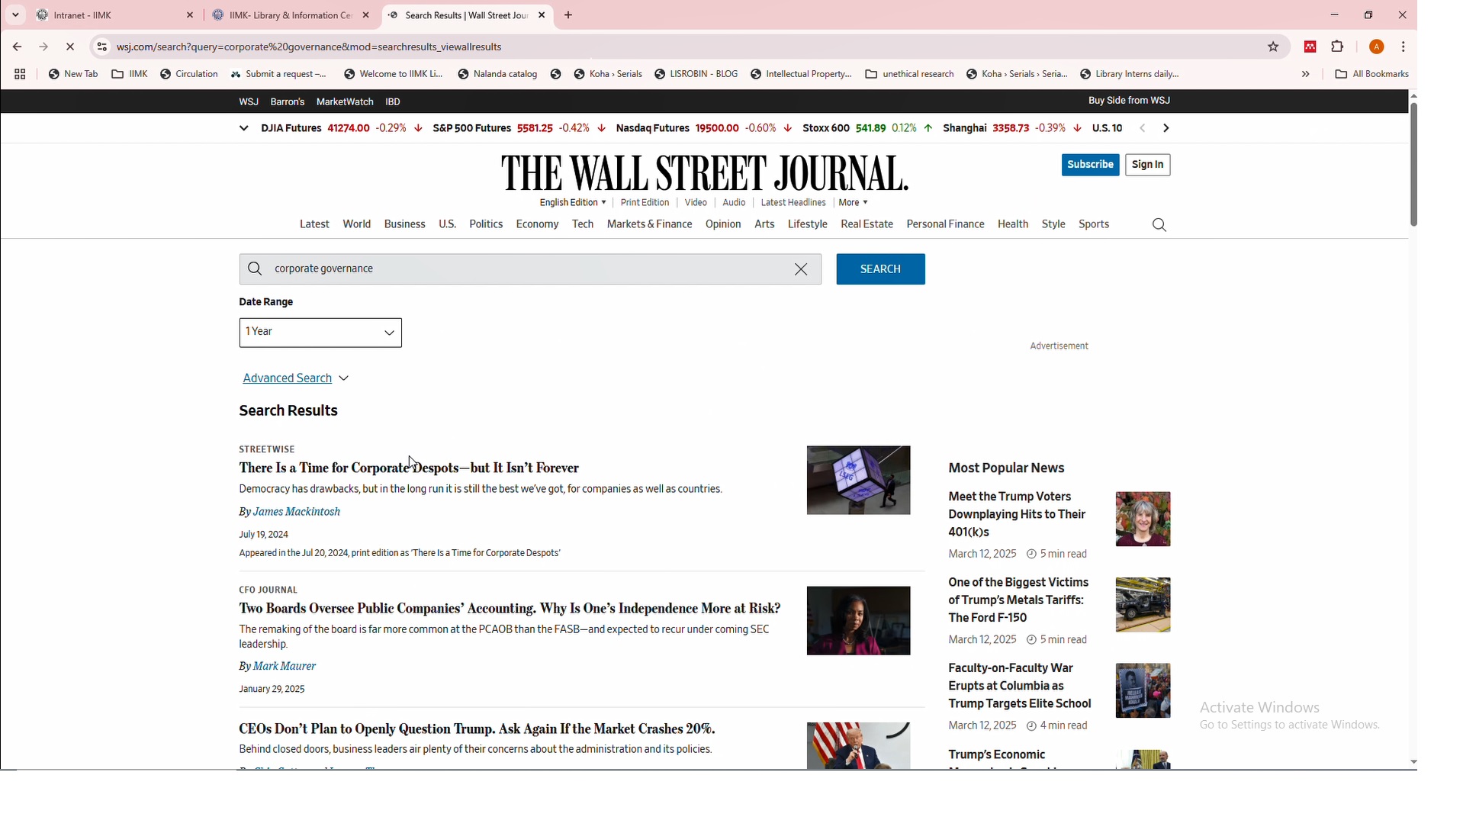
Task: Open author James Mackintosh link
Action: (x=296, y=512)
